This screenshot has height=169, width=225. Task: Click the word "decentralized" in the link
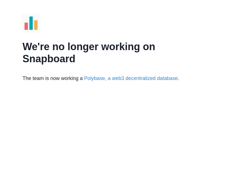pos(140,78)
